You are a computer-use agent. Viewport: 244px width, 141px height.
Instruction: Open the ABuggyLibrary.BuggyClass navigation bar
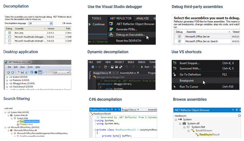[124, 77]
